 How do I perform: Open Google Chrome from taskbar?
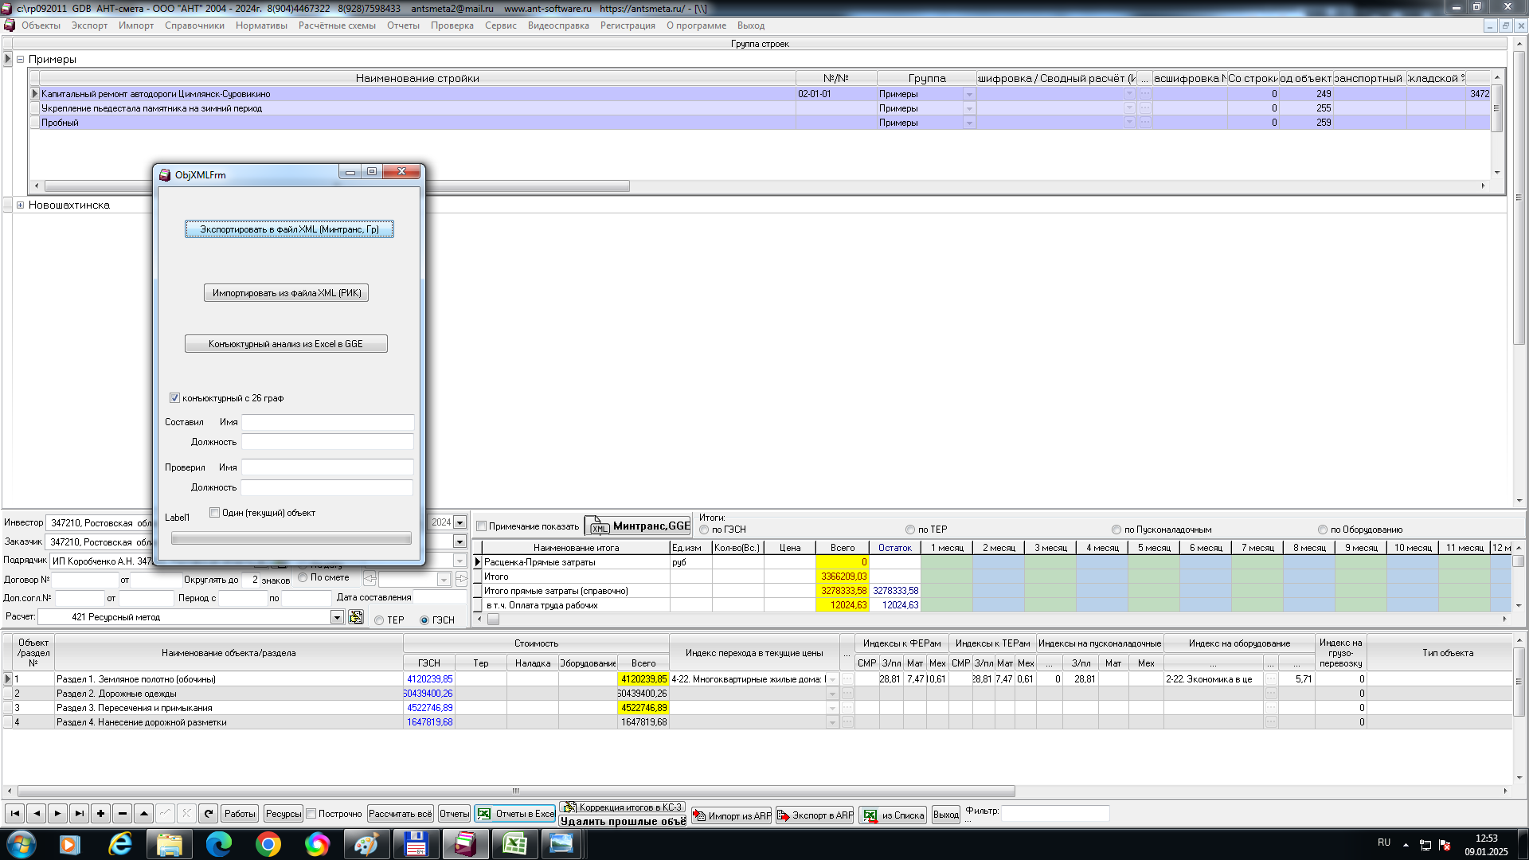268,844
